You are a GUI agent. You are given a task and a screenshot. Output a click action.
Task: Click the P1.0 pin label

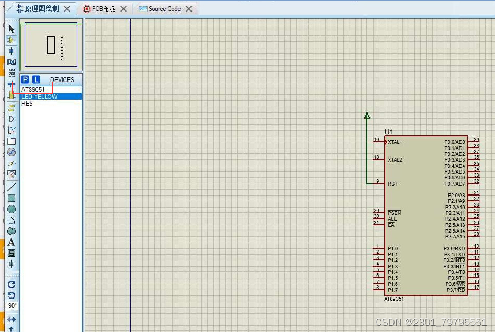pos(393,248)
